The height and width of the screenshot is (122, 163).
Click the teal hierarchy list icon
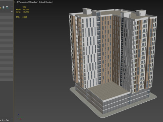(x=7, y=7)
